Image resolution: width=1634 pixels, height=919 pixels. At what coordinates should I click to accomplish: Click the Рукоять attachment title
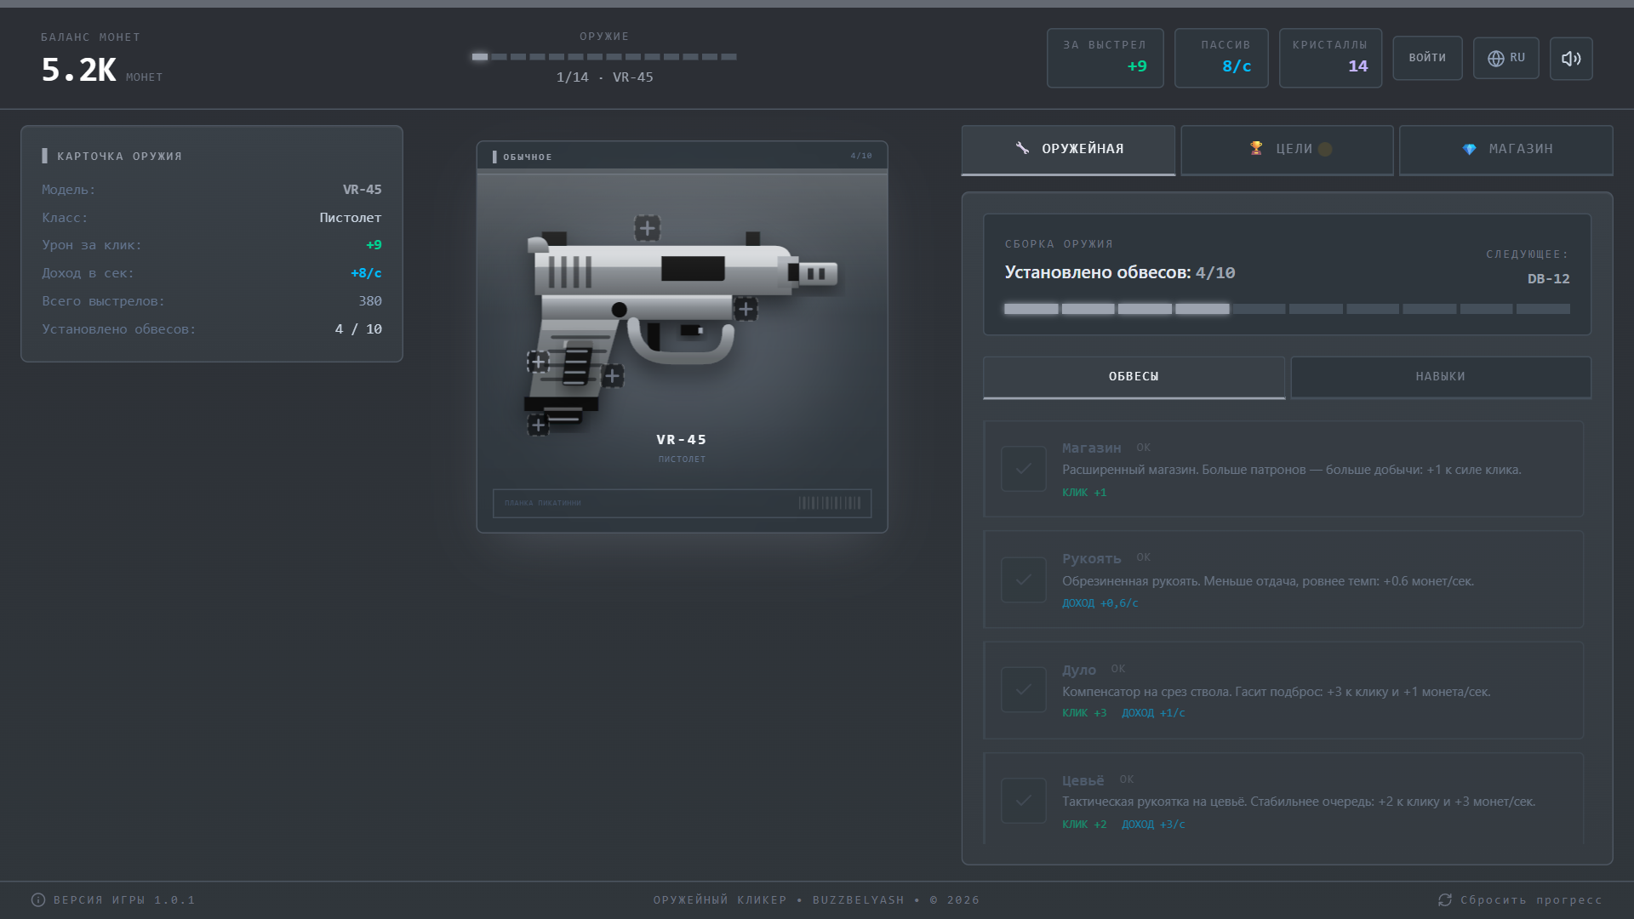click(x=1092, y=559)
